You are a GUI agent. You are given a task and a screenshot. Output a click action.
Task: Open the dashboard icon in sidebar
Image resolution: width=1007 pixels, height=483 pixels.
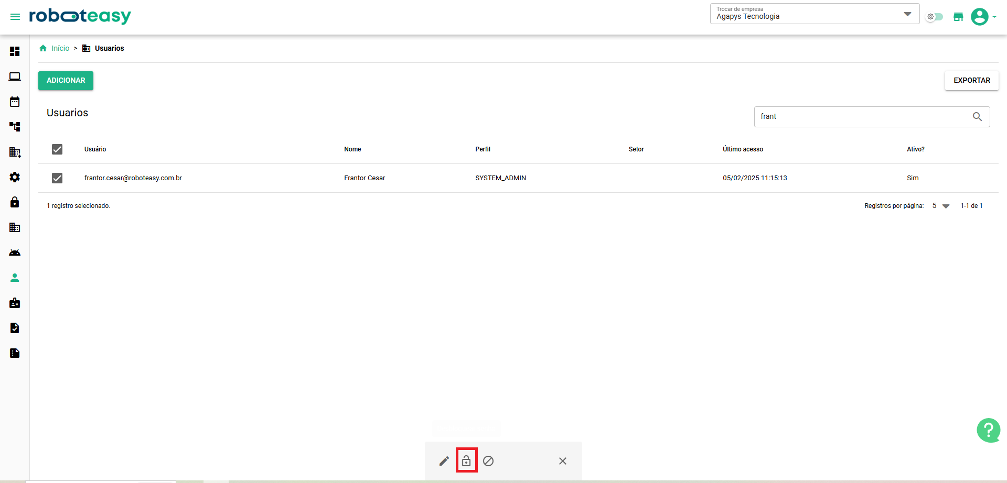point(15,51)
